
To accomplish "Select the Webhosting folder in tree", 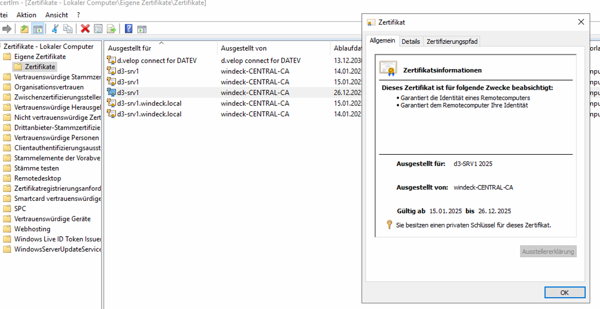I will tap(32, 229).
